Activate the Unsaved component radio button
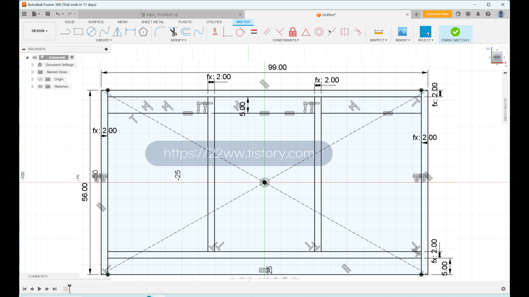 [72, 57]
